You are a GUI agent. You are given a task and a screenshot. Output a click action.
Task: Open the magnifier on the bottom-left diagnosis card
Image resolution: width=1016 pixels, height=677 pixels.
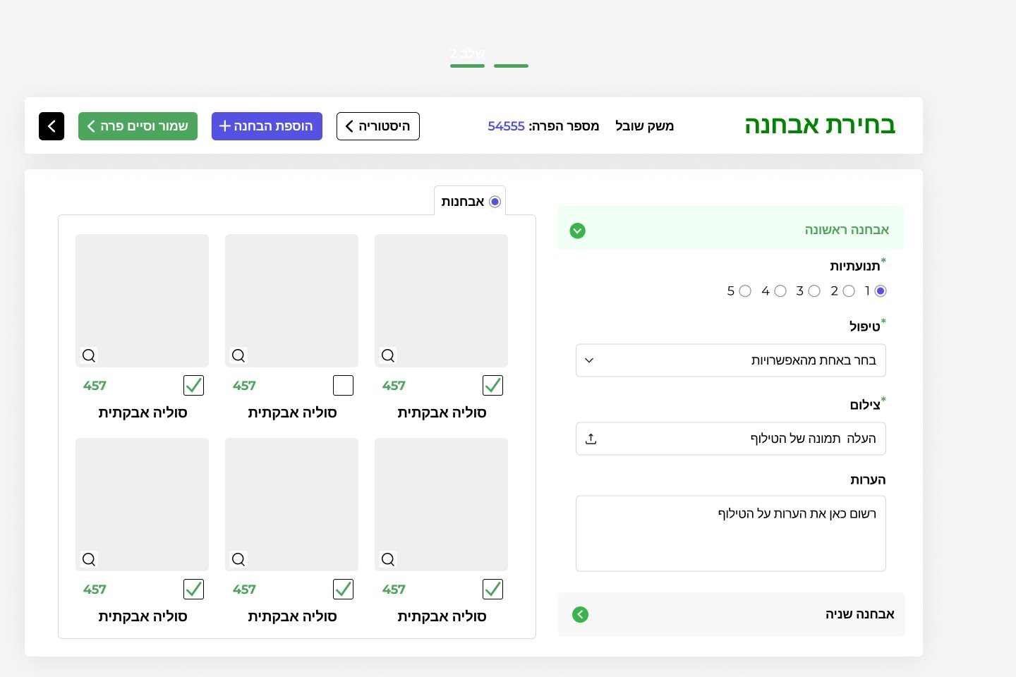click(x=89, y=559)
